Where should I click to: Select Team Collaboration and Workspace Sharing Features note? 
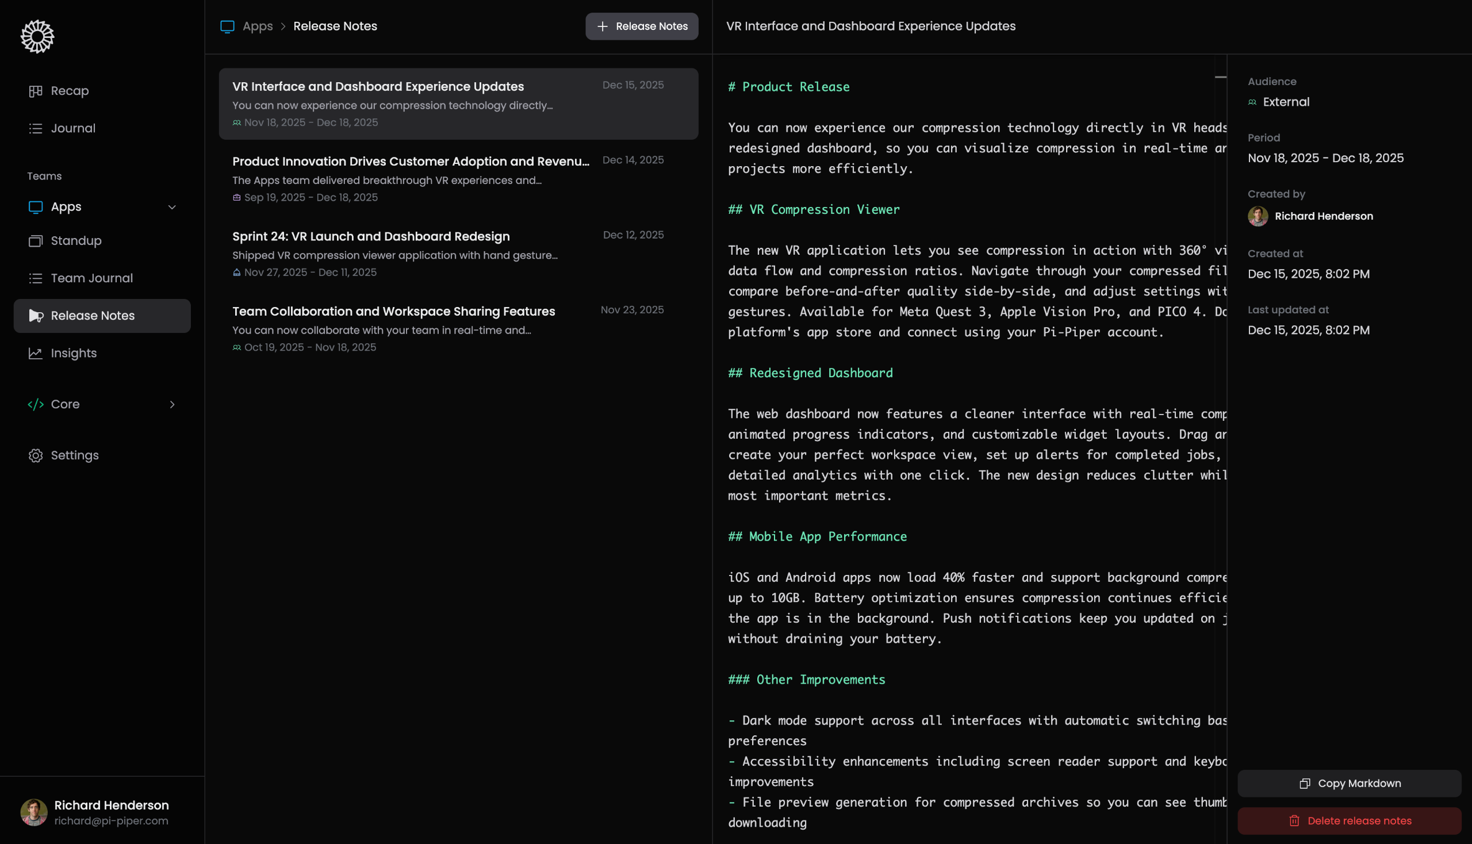pyautogui.click(x=458, y=329)
